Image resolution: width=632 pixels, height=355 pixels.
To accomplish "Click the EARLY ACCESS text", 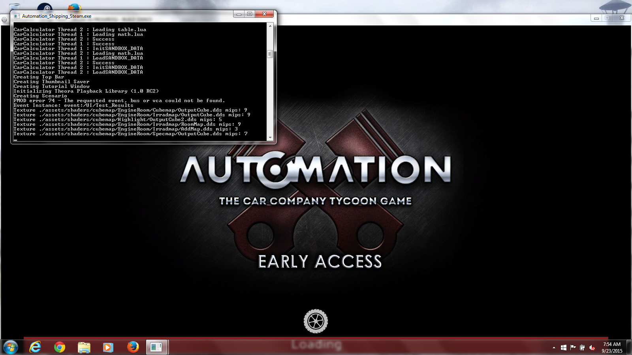I will 320,262.
